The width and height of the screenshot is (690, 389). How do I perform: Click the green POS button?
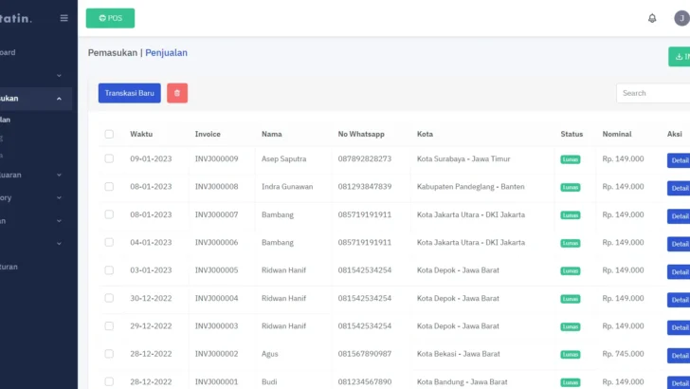pyautogui.click(x=110, y=18)
